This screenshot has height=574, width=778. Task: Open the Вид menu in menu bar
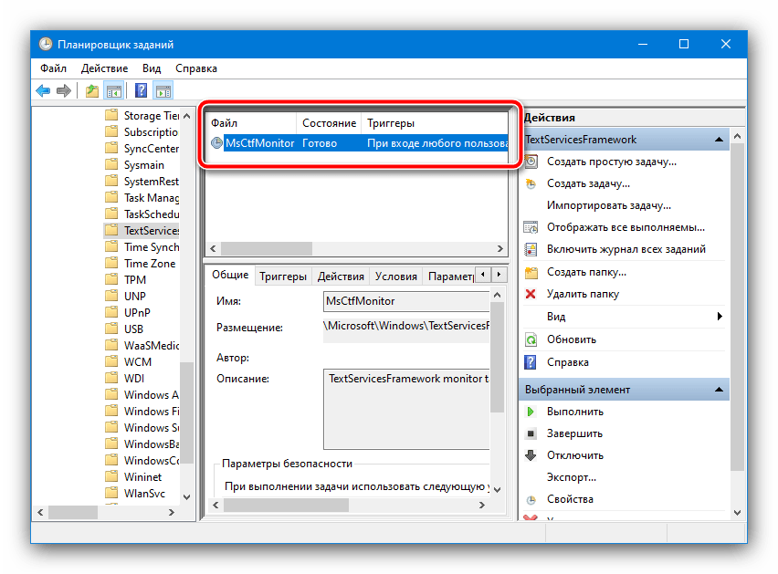tap(152, 68)
